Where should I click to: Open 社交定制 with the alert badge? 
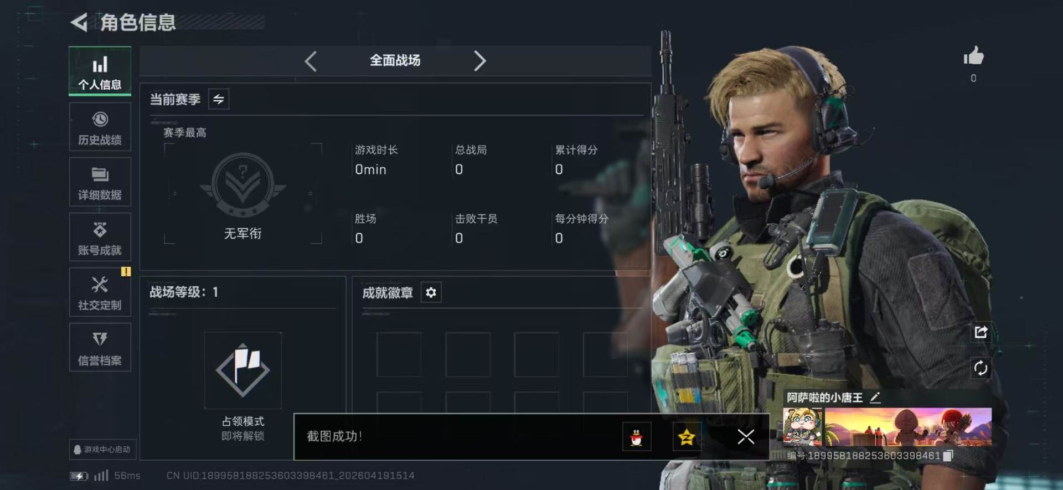[x=100, y=292]
